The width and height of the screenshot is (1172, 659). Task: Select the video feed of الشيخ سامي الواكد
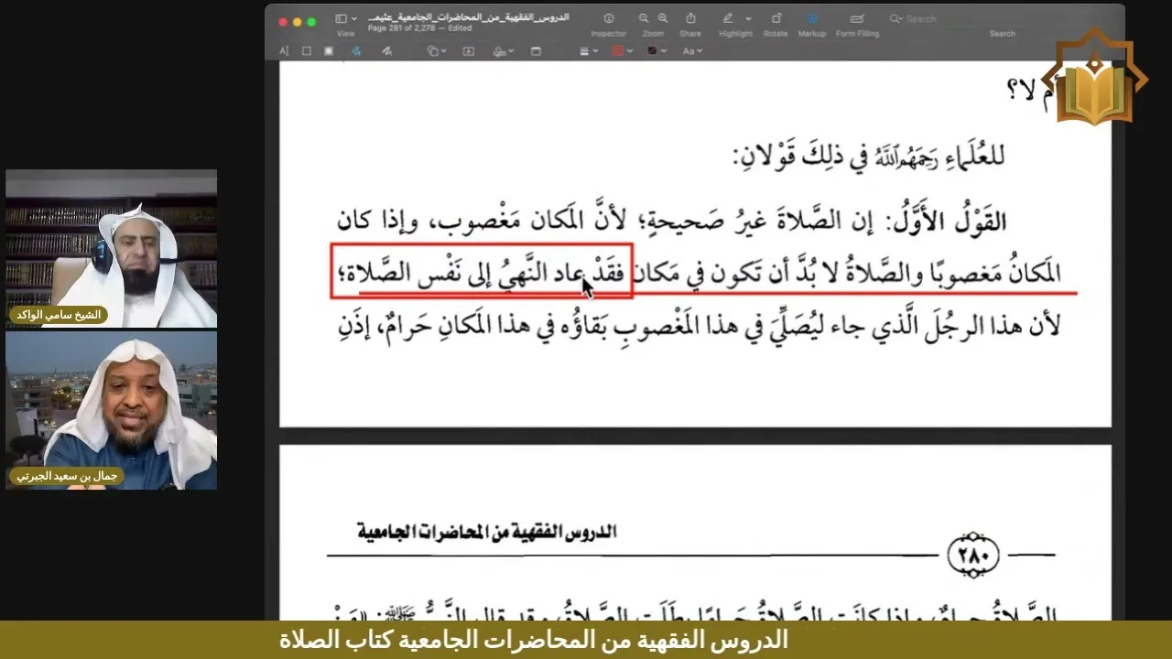pos(112,249)
